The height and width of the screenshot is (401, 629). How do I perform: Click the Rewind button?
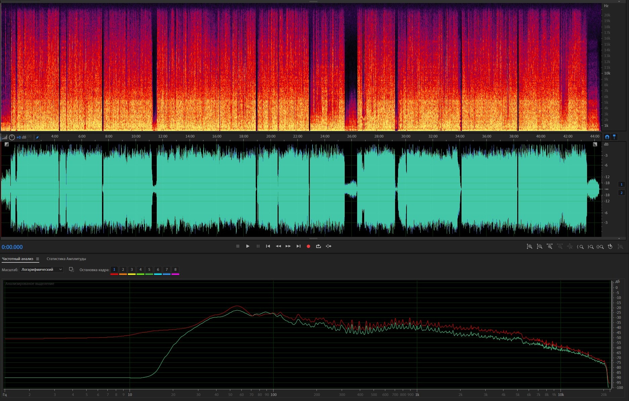(278, 246)
